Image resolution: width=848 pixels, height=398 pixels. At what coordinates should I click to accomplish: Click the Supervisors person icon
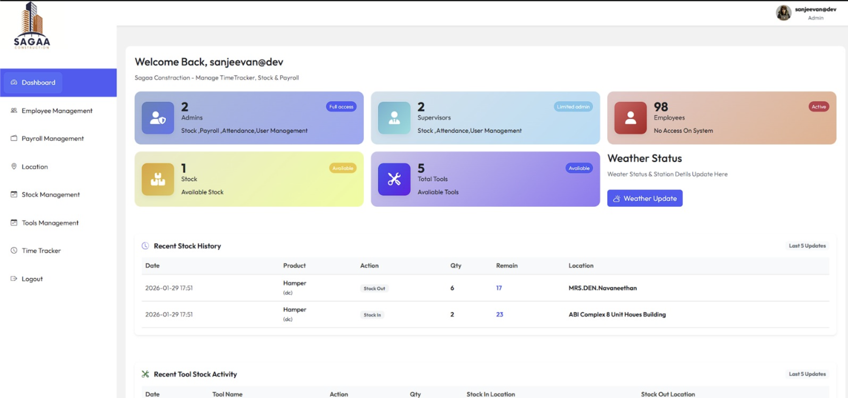(x=394, y=118)
